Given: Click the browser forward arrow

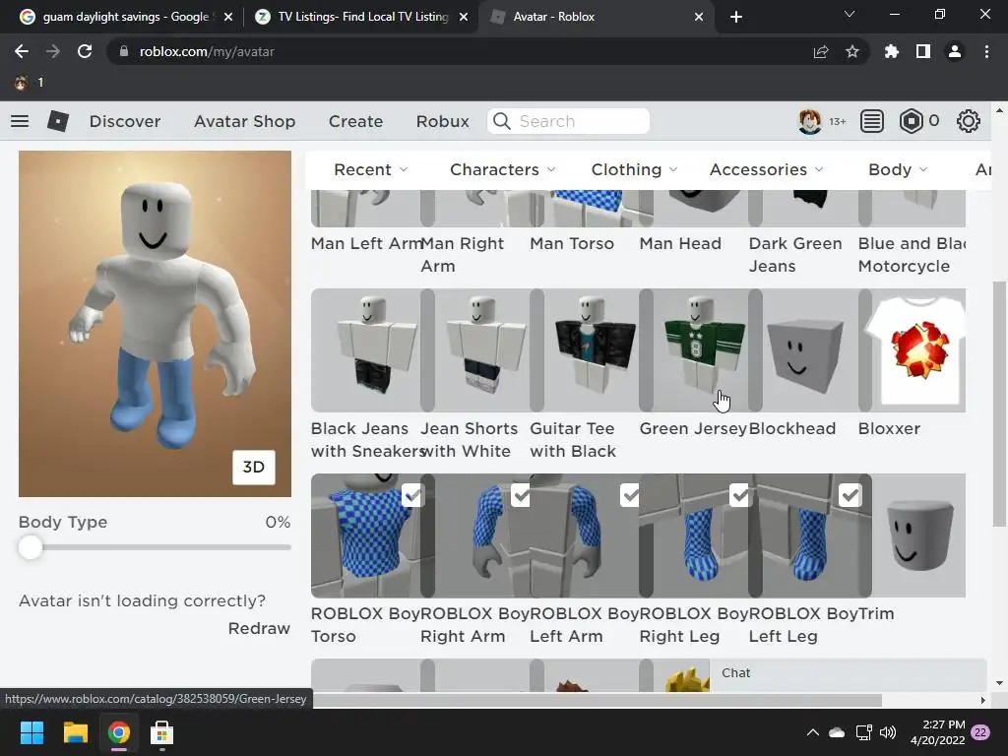Looking at the screenshot, I should click(x=53, y=51).
